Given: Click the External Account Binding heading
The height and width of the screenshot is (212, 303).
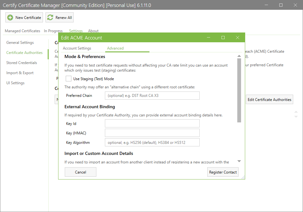Looking at the screenshot, I should click(x=90, y=107).
